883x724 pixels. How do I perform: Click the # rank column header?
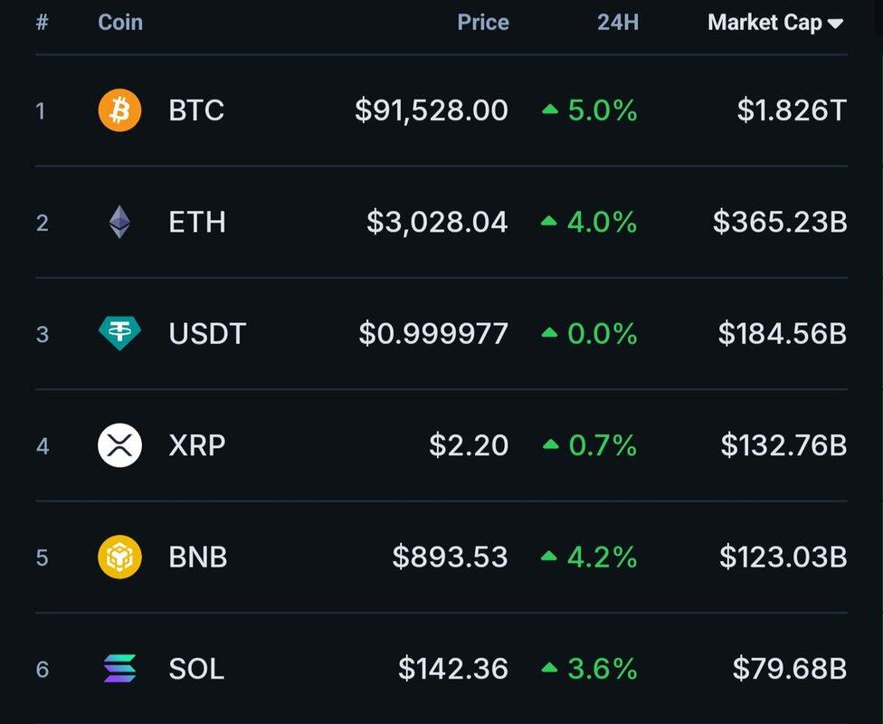[42, 23]
